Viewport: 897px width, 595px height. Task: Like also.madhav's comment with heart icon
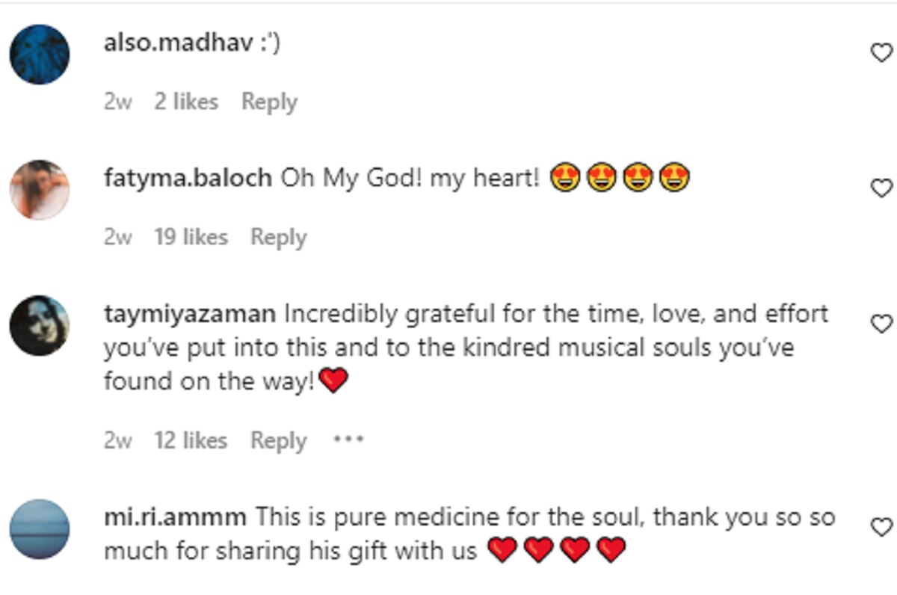tap(883, 53)
